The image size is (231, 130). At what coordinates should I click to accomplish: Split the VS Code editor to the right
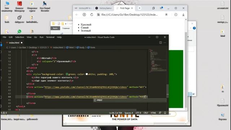click(x=160, y=43)
